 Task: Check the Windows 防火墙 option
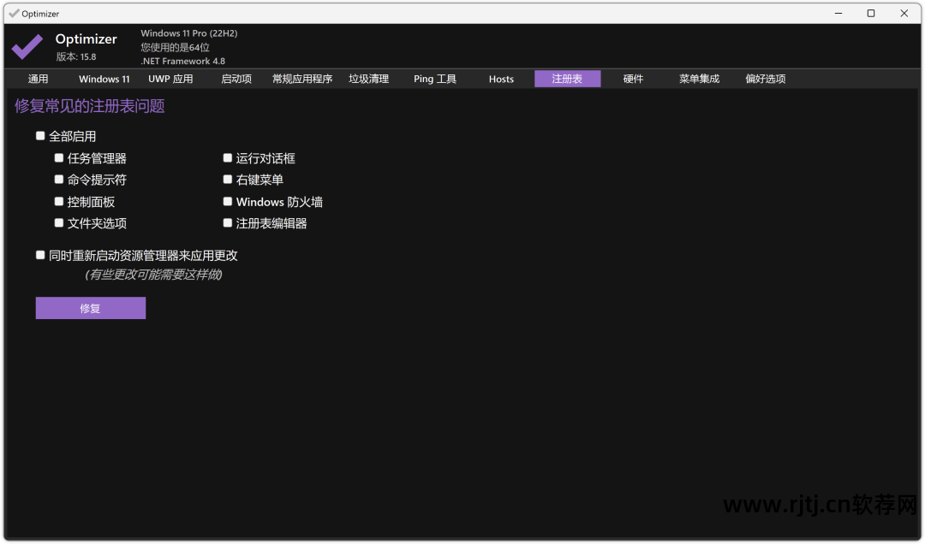(227, 201)
